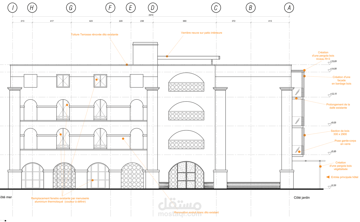The width and height of the screenshot is (360, 222).
Task: Select grid axis bubble C
Action: click(x=216, y=8)
